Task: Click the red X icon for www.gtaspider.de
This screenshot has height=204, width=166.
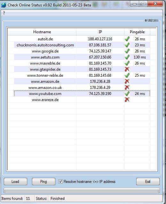Action: (127, 69)
